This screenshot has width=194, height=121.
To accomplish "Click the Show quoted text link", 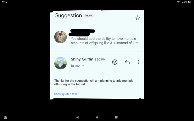I will 66,94.
